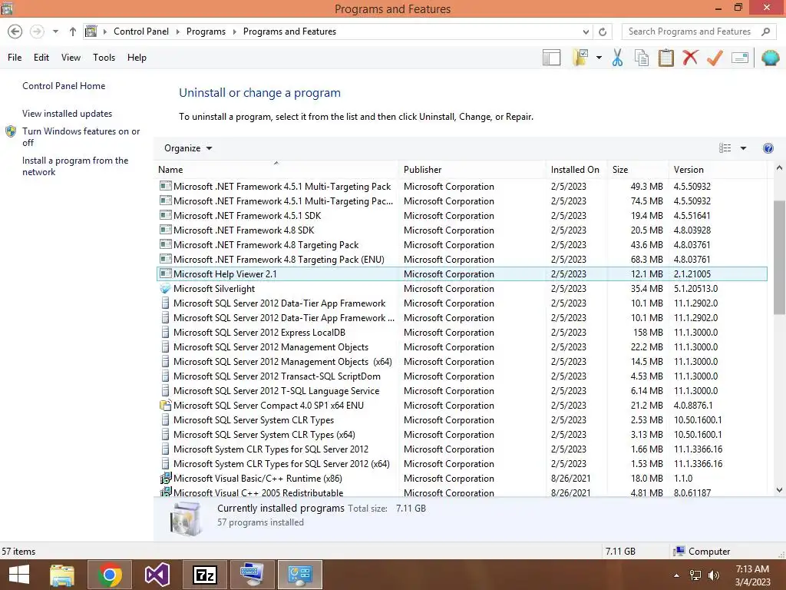Click the search magnifier icon

tap(765, 31)
